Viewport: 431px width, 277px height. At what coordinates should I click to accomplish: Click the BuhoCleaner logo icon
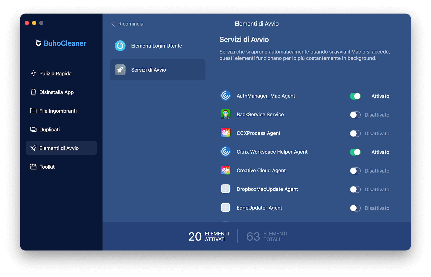(39, 43)
